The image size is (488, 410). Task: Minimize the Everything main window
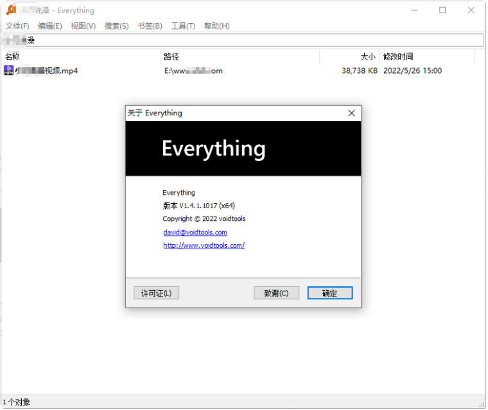tap(415, 10)
